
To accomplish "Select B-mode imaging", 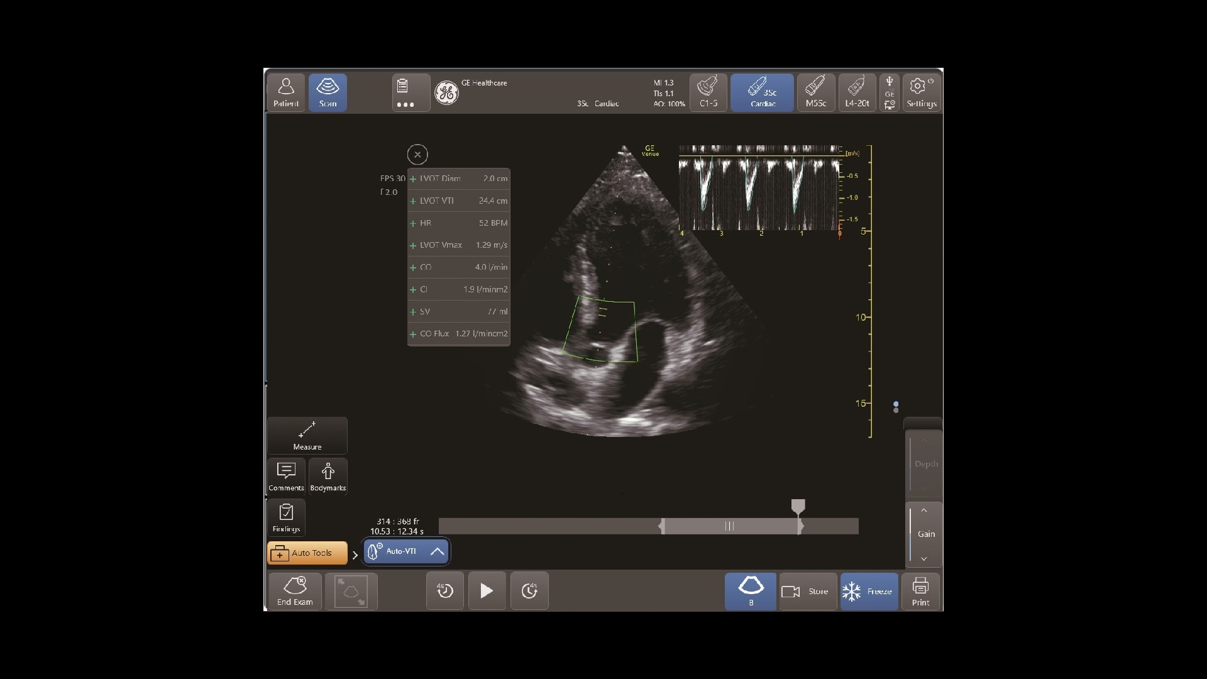I will (x=751, y=591).
